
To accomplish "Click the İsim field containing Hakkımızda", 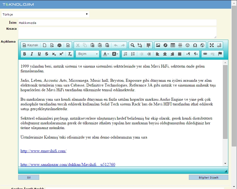I will coord(117,23).
